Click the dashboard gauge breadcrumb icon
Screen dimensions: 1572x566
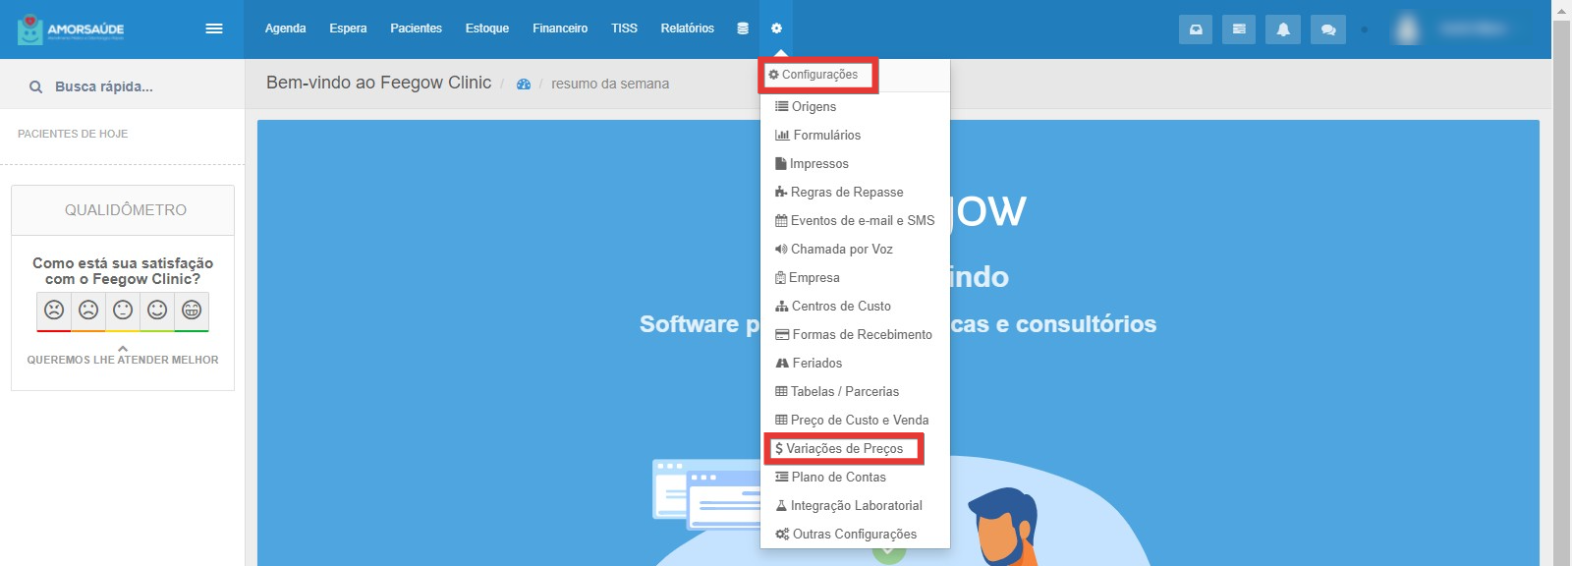click(x=524, y=85)
